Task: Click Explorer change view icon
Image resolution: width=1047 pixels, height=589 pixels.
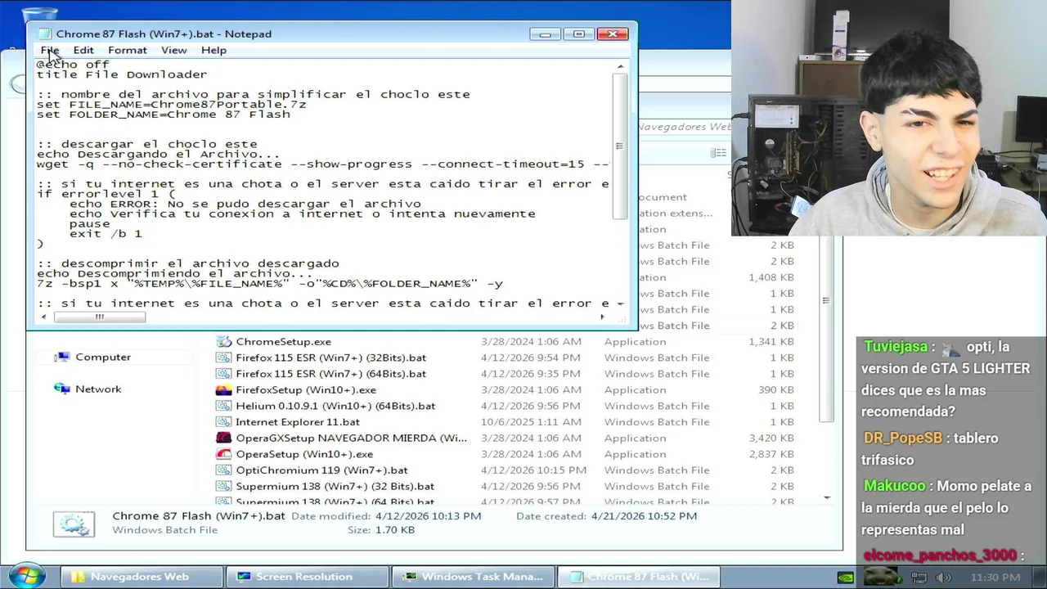Action: pyautogui.click(x=717, y=152)
